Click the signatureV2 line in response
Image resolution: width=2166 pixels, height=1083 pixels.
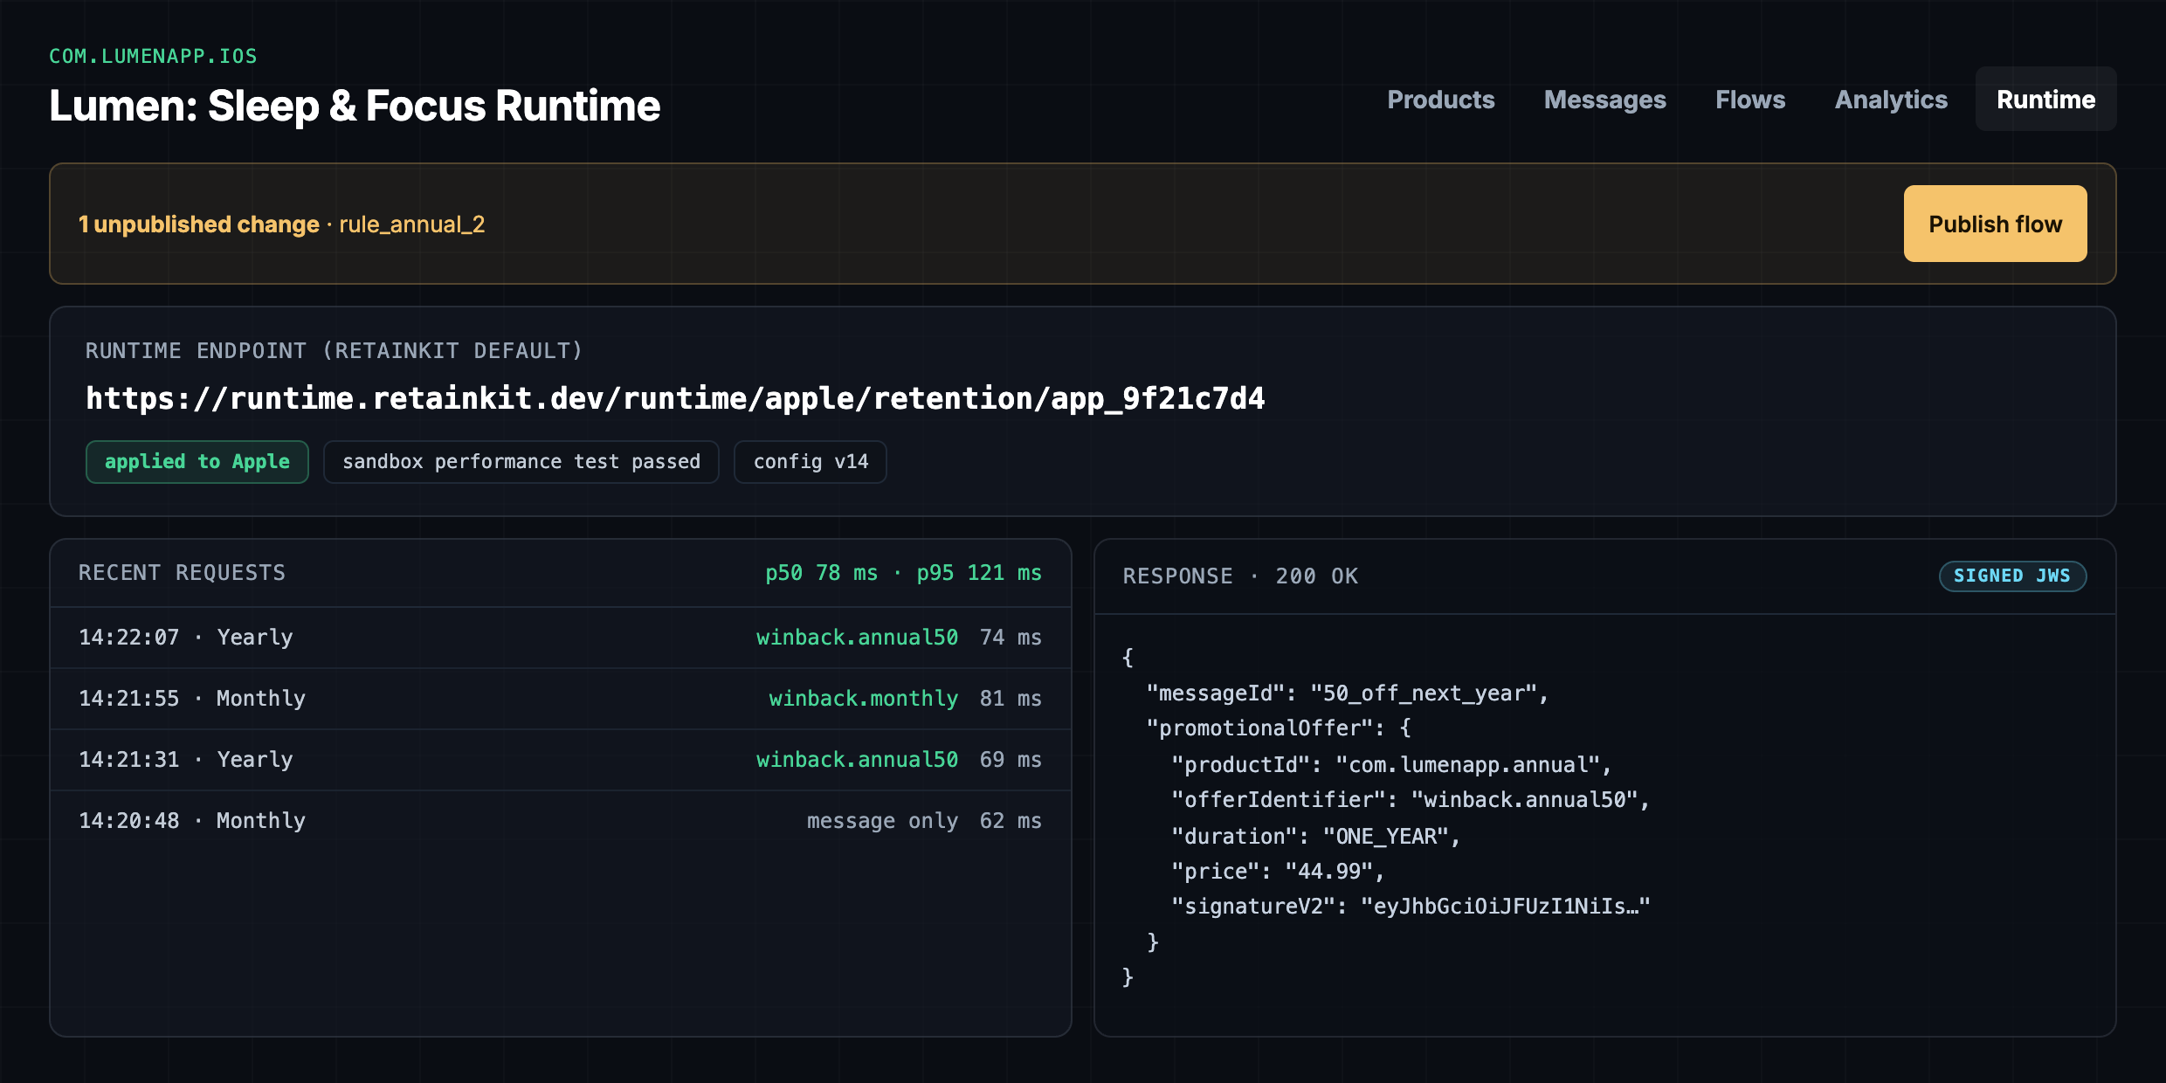click(1411, 907)
